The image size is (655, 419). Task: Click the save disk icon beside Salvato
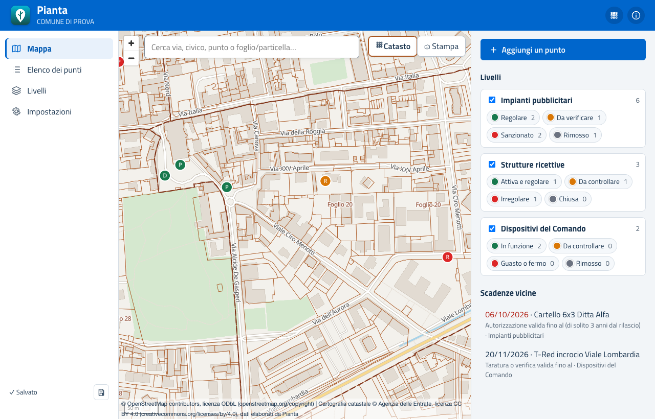tap(101, 392)
